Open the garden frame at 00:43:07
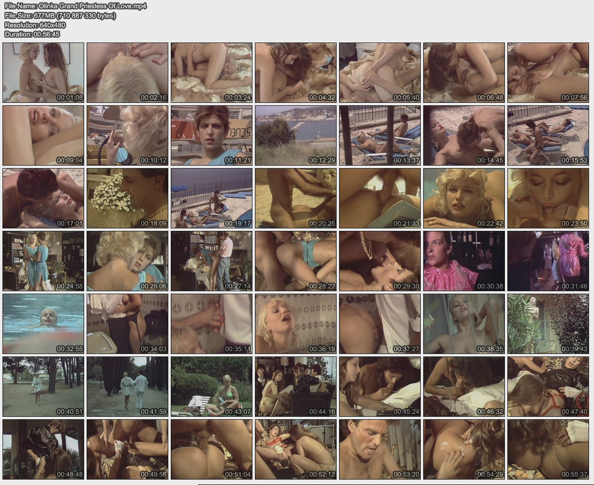 pos(211,386)
